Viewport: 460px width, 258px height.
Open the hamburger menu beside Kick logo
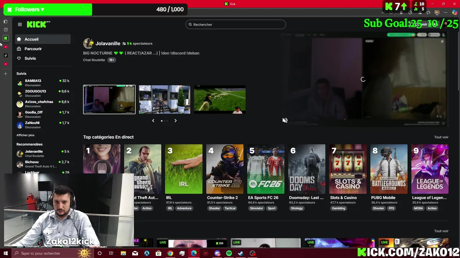[20, 24]
